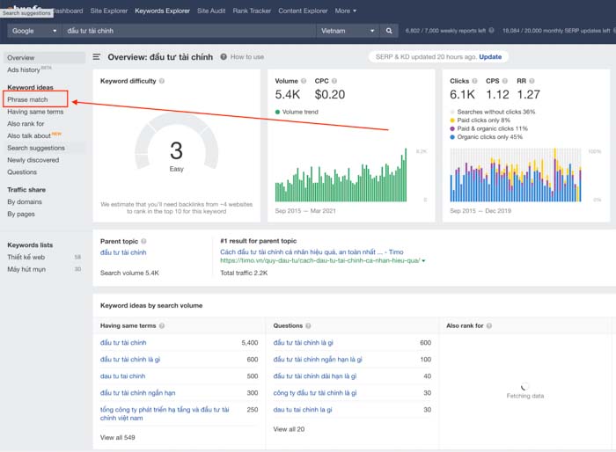
Task: Click the Volume trend bar chart
Action: [341, 175]
